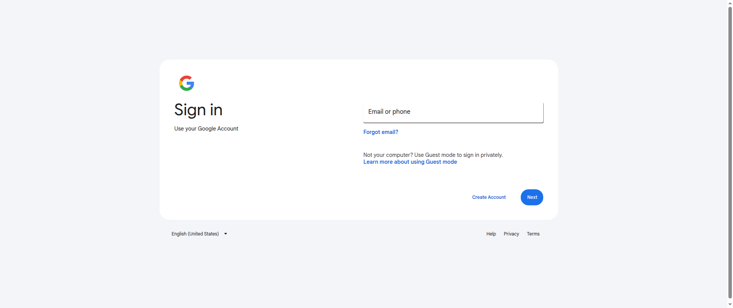Click the Sign in heading
Screen dimensions: 733x308
coord(199,110)
